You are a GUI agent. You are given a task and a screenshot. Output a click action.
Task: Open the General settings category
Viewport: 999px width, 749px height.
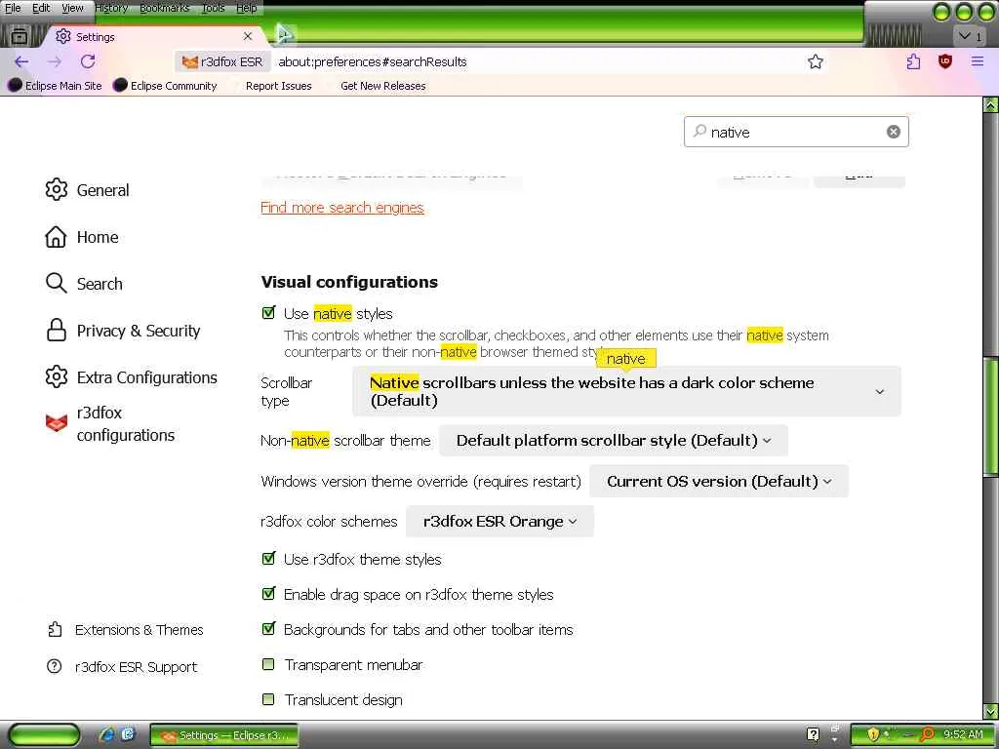(87, 190)
